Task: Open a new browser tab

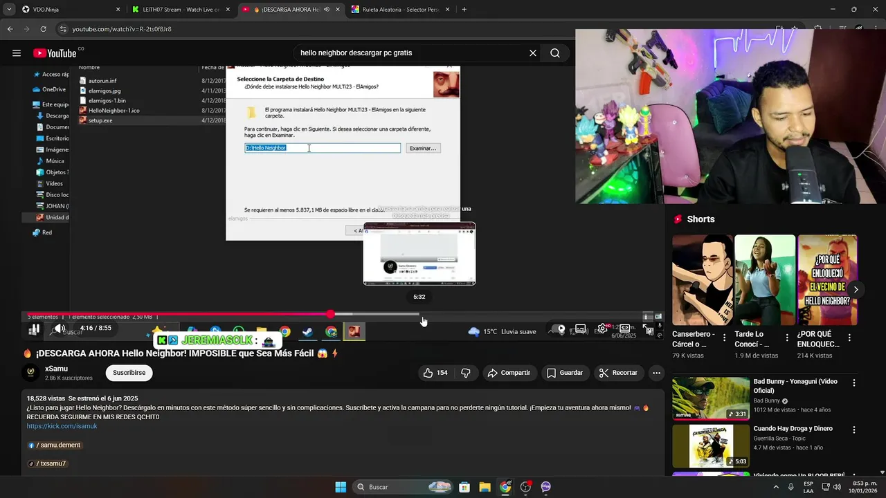Action: pos(464,10)
